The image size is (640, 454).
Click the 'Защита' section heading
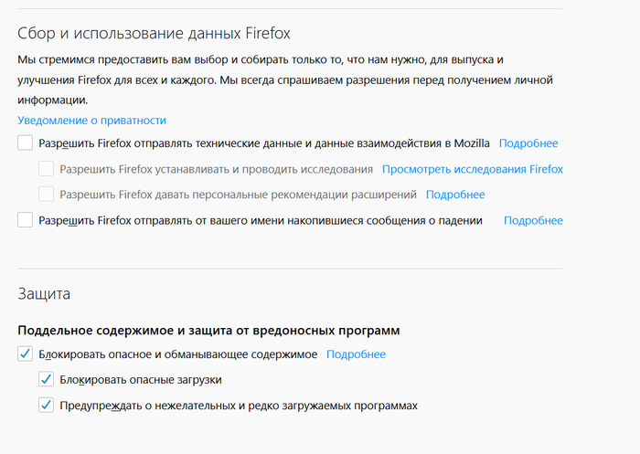click(44, 294)
